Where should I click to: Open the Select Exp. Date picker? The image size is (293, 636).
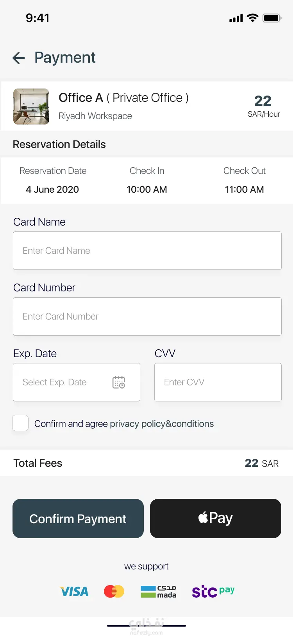pos(77,382)
